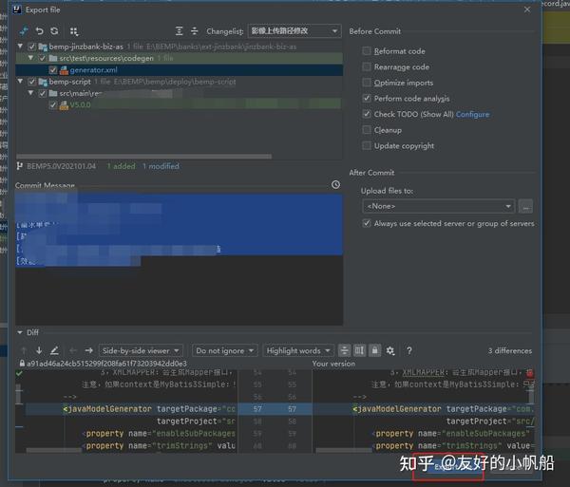Collapse the Diff section

point(20,332)
